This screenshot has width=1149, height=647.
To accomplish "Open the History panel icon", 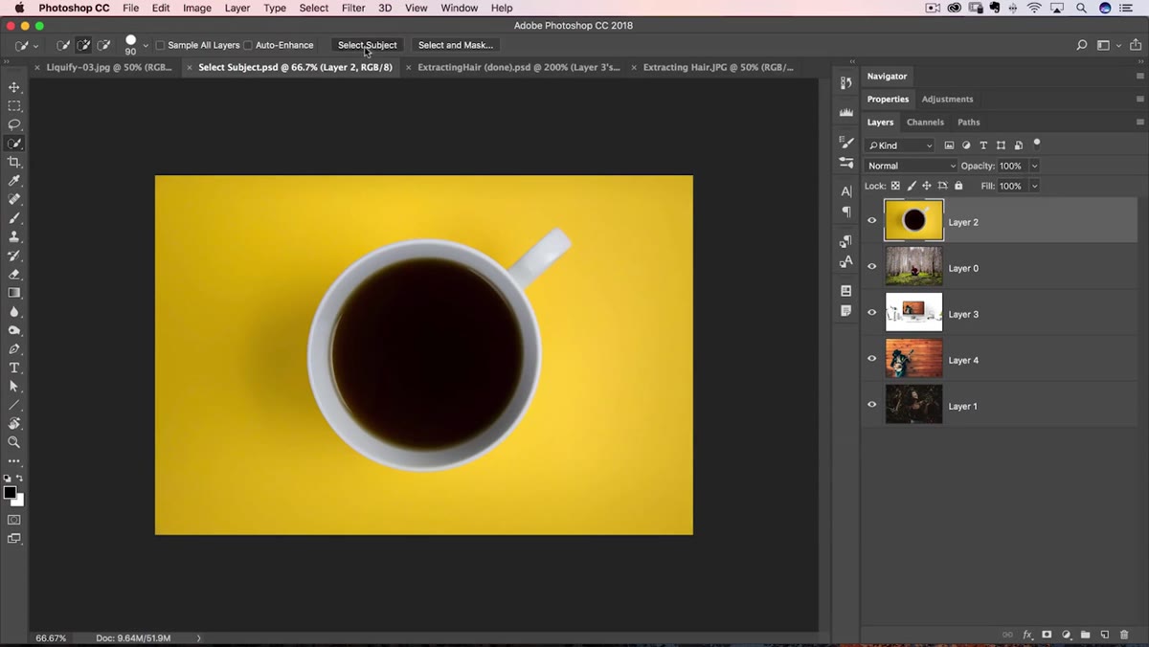I will click(846, 83).
